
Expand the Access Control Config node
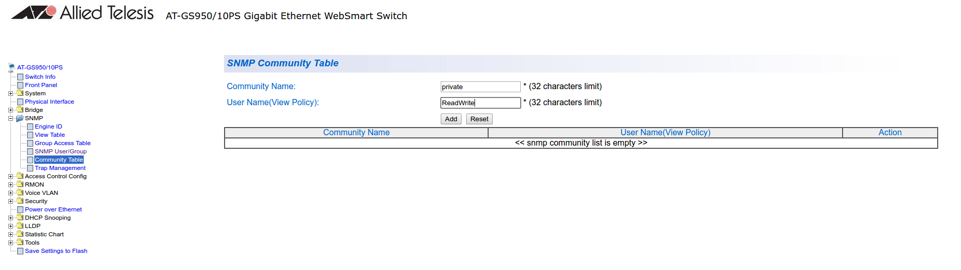pos(10,177)
